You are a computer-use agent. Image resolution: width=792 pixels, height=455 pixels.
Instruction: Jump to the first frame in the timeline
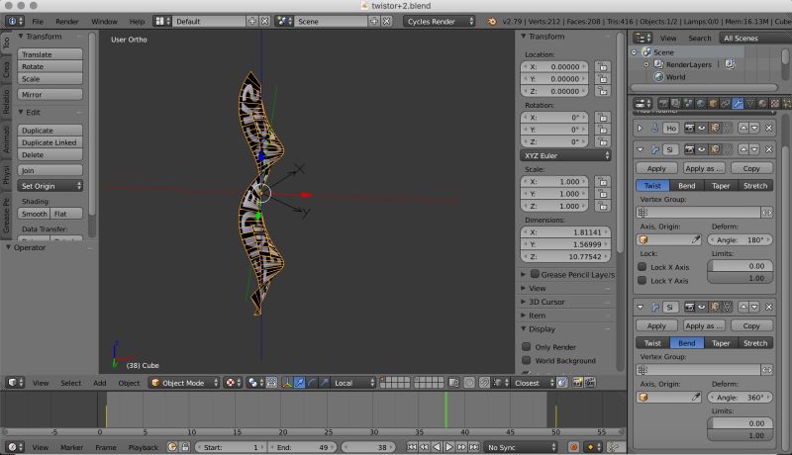pyautogui.click(x=412, y=447)
